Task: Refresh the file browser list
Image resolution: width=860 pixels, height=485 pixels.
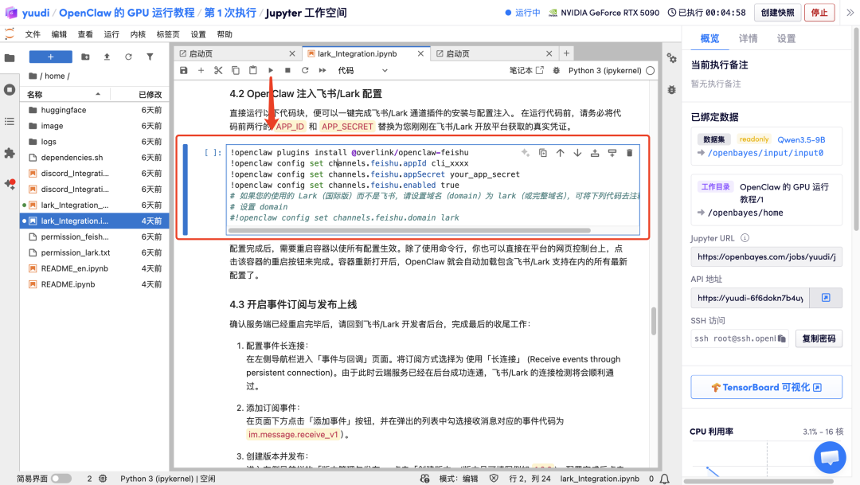Action: pyautogui.click(x=128, y=57)
